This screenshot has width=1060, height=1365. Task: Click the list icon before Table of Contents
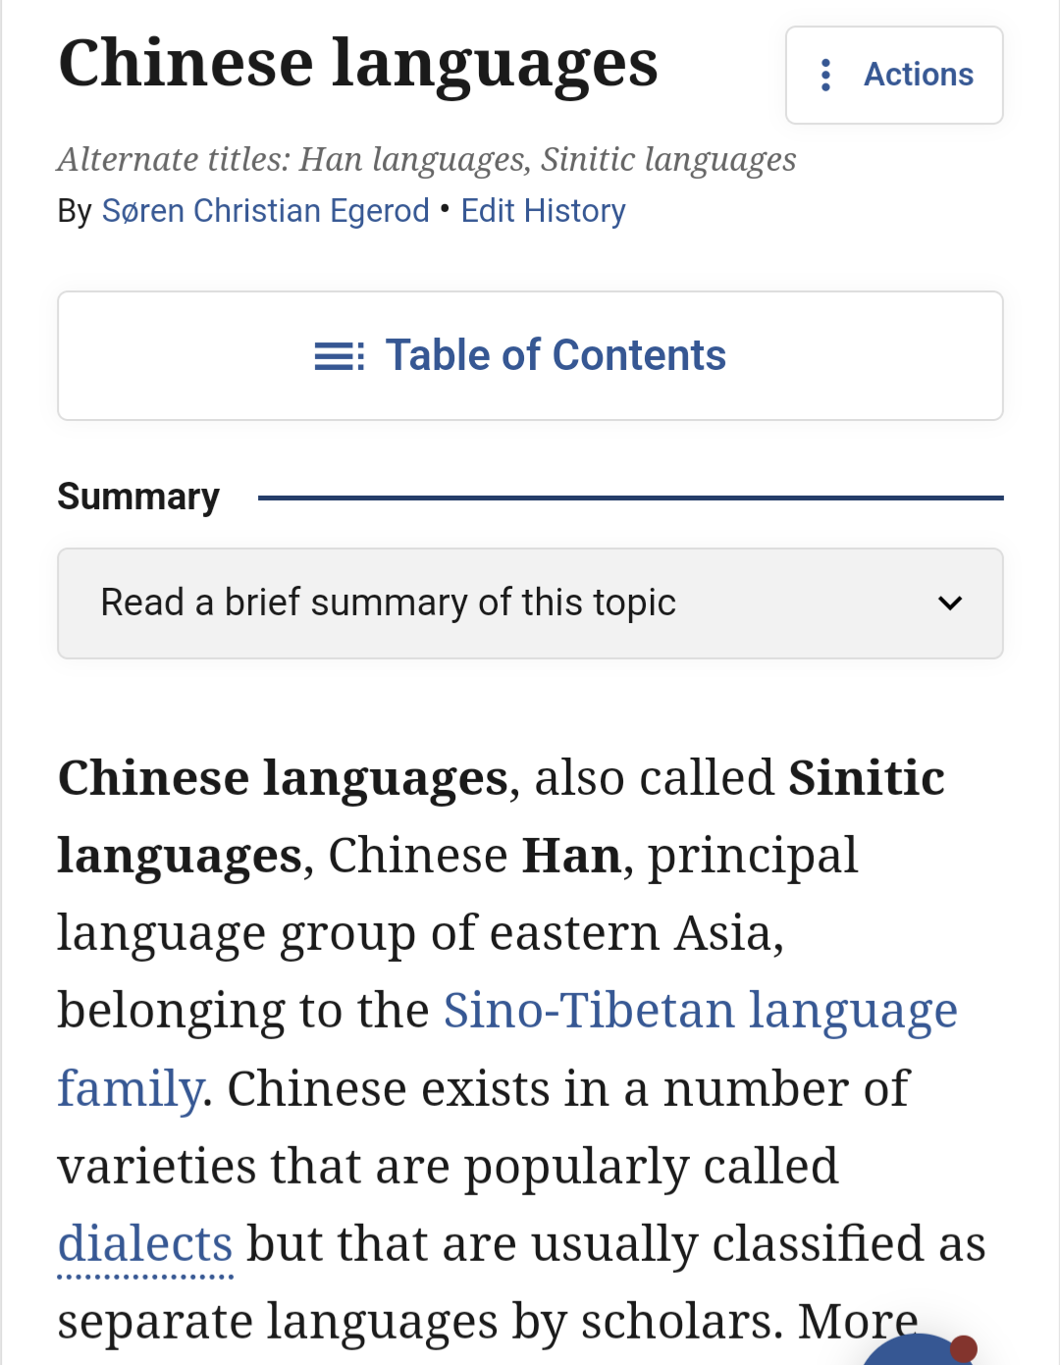(x=340, y=355)
